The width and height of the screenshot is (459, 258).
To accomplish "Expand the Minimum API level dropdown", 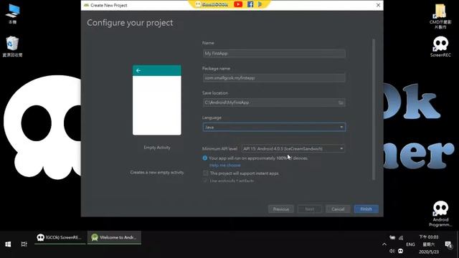I will pyautogui.click(x=293, y=148).
